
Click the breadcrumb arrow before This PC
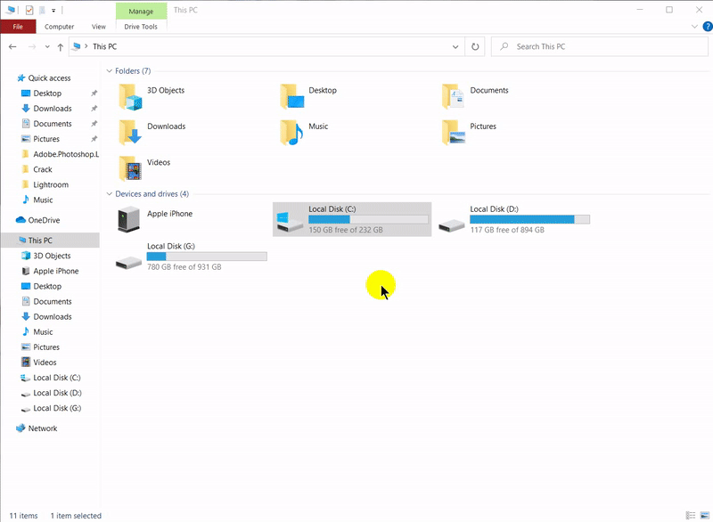click(x=86, y=46)
